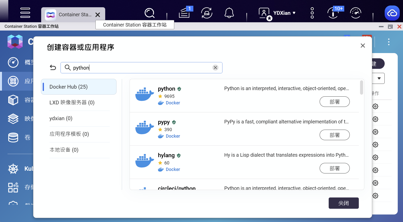Click the 关闭 button
403x222 pixels.
tap(343, 203)
